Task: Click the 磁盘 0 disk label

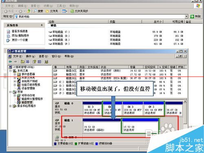Action: [x=69, y=103]
